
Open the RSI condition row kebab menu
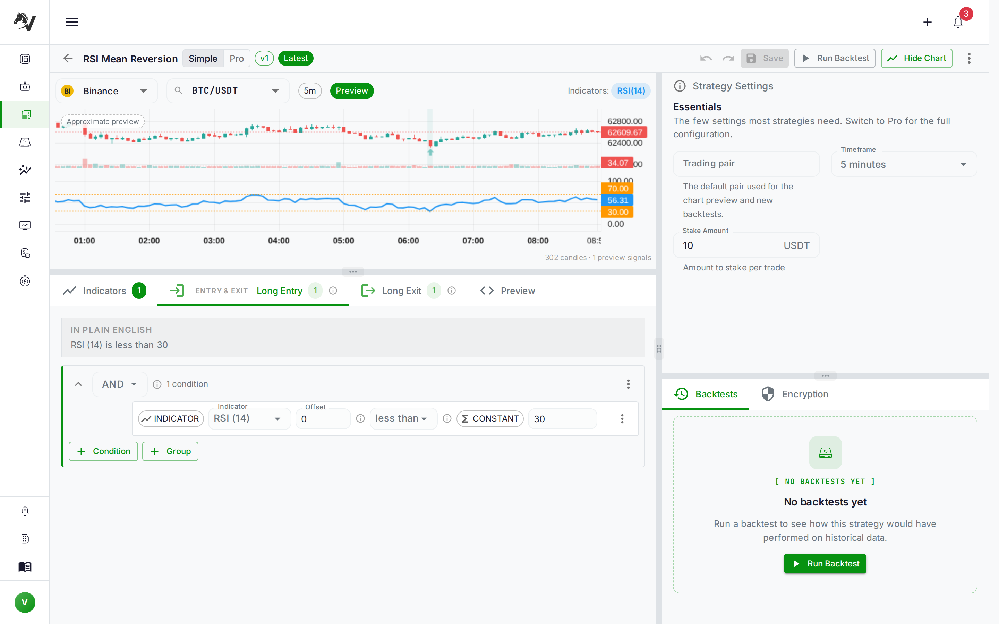pos(622,418)
